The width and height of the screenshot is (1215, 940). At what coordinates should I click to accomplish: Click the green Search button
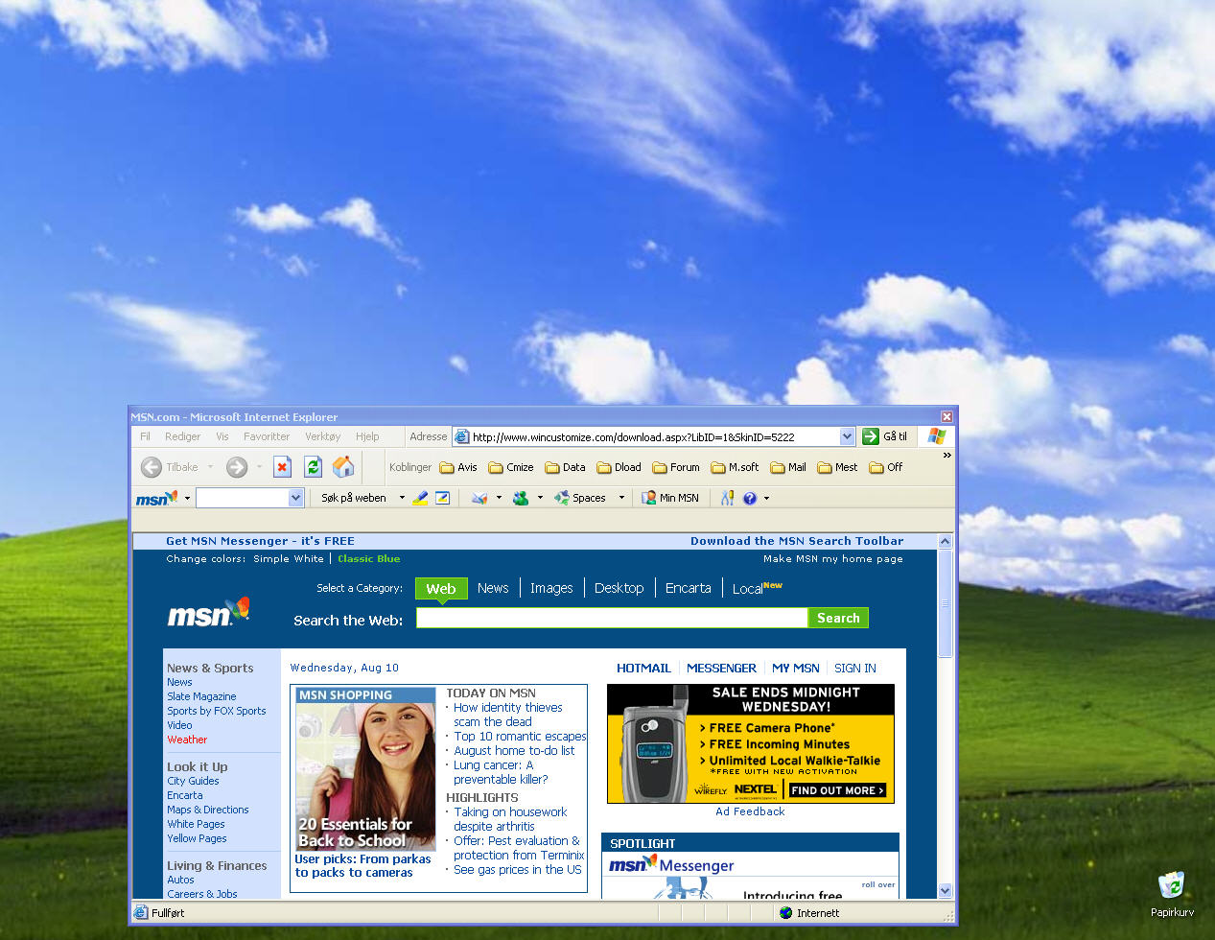(838, 619)
